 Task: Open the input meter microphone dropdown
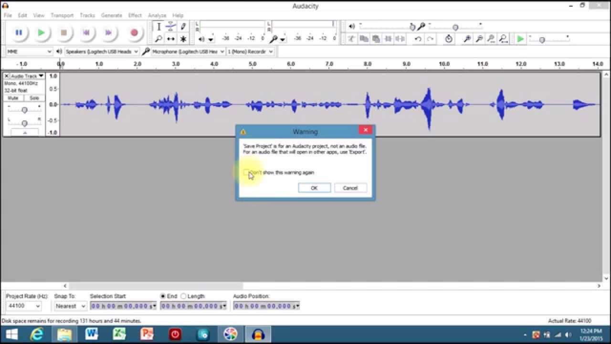pyautogui.click(x=283, y=40)
